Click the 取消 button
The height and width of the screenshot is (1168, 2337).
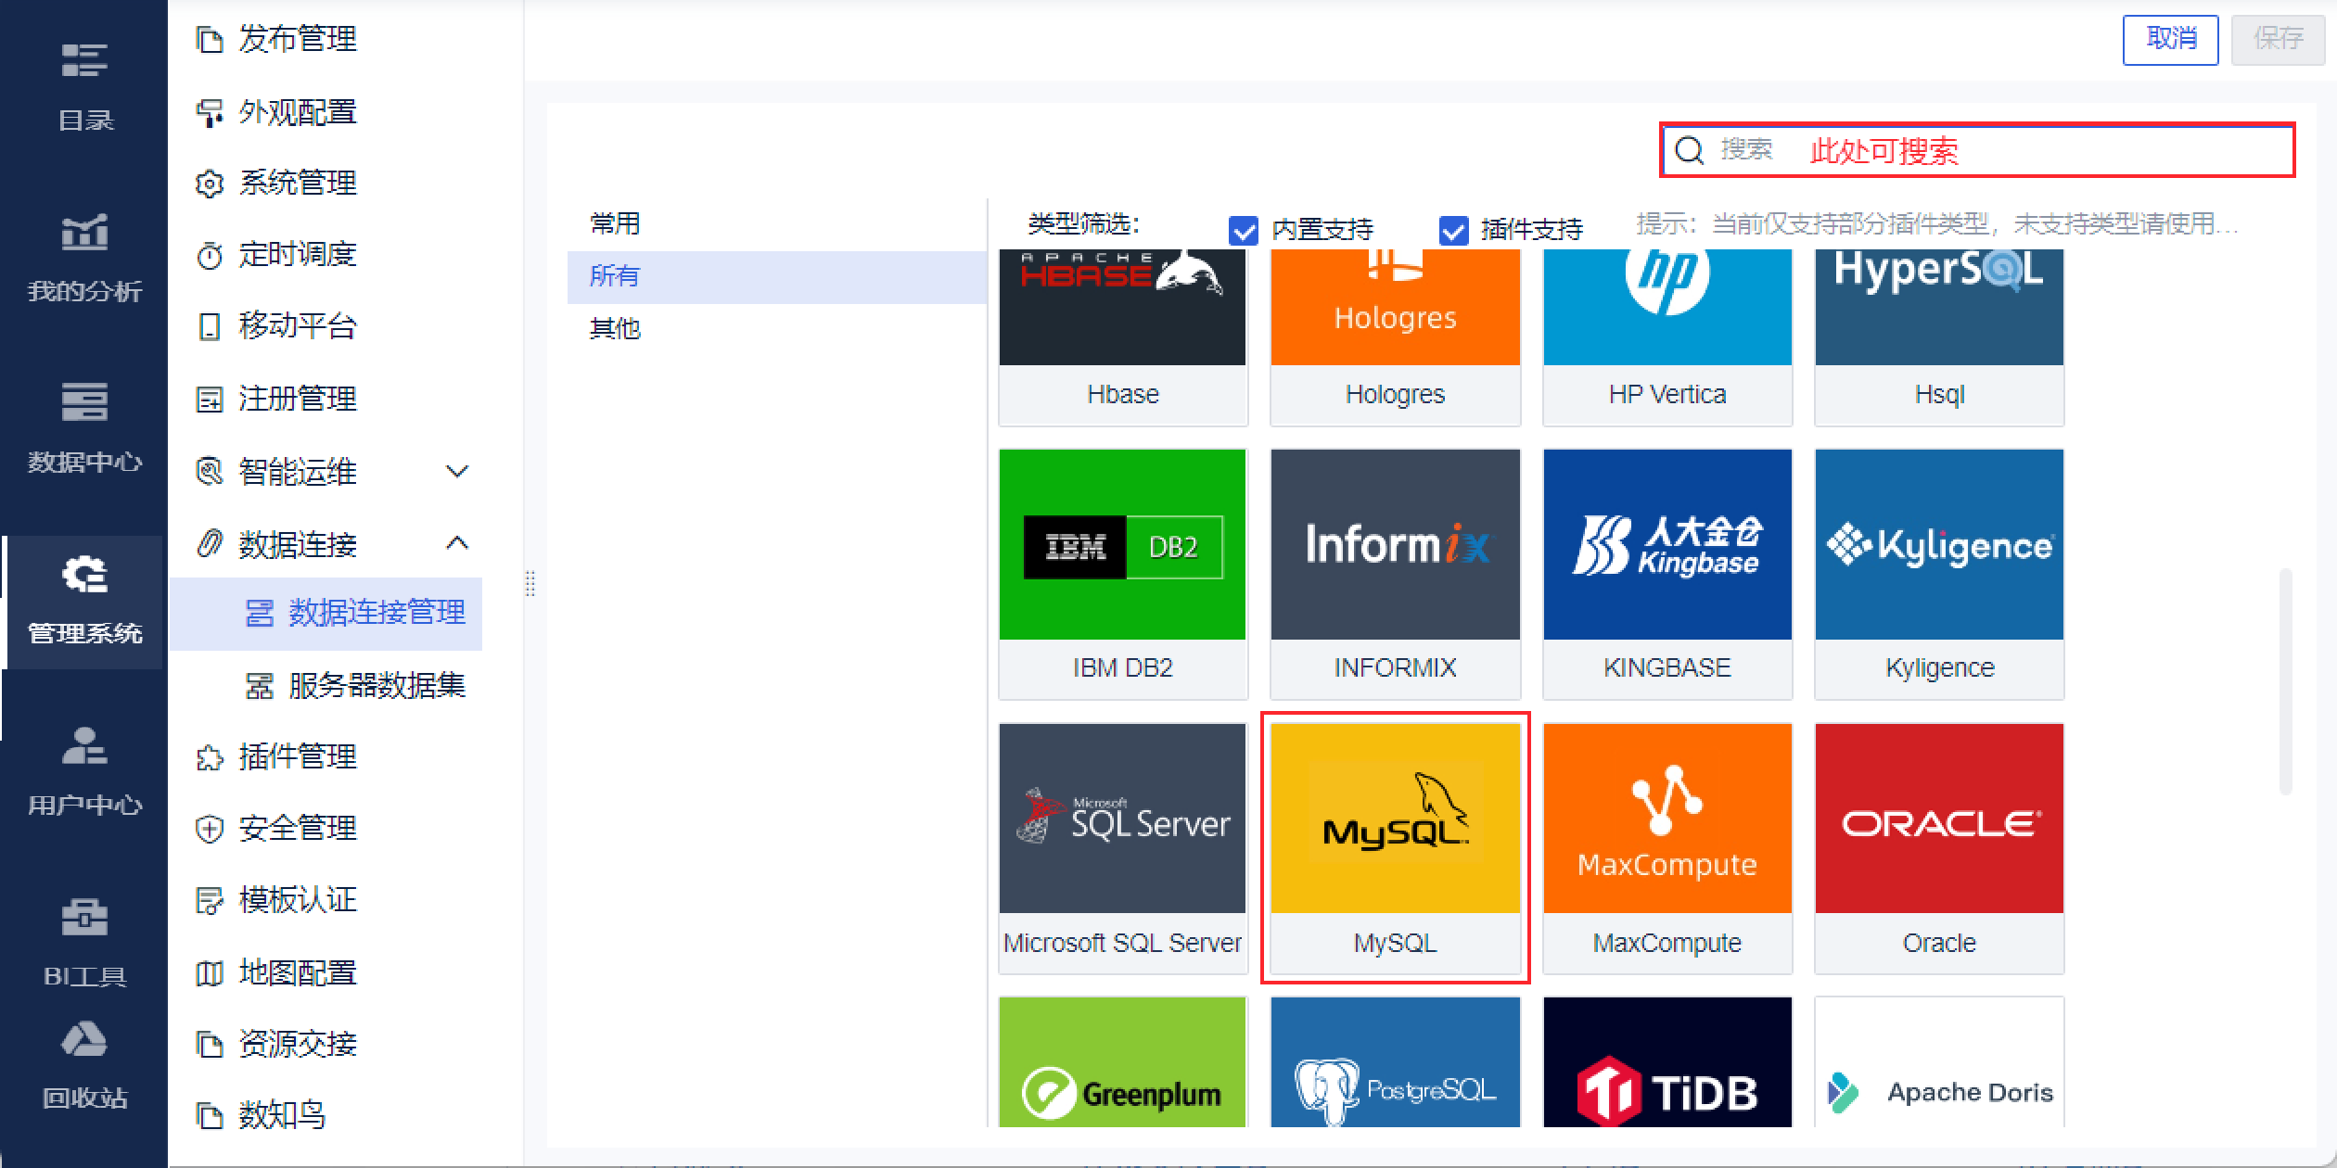pyautogui.click(x=2170, y=39)
